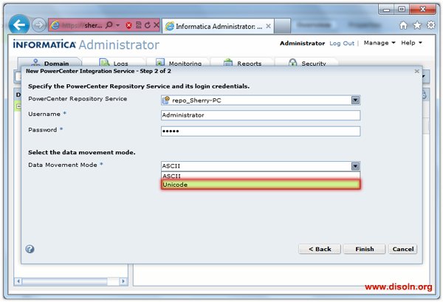This screenshot has width=443, height=302.
Task: Click the compatibility view icon in address bar
Action: pyautogui.click(x=139, y=25)
